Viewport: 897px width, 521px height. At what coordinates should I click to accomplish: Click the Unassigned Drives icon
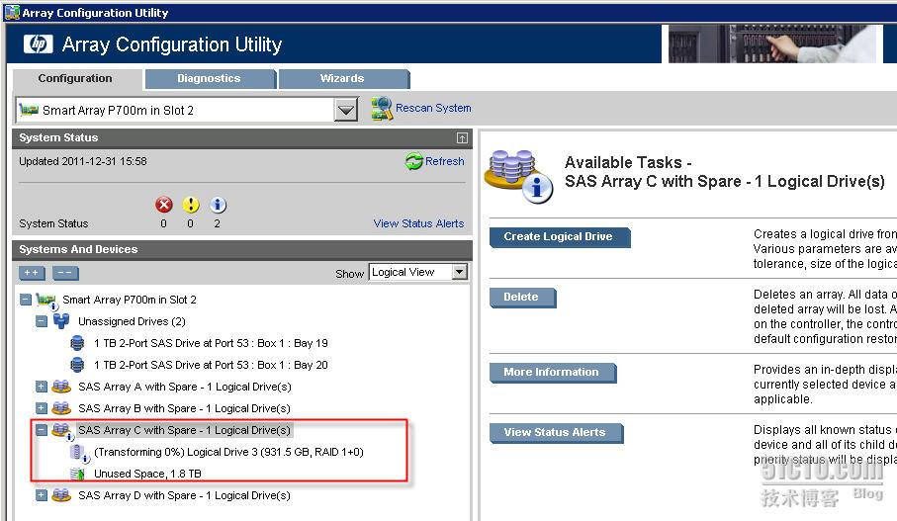(x=61, y=321)
